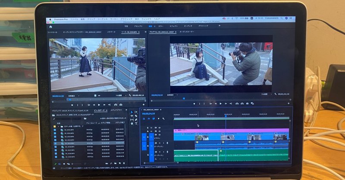This screenshot has height=180, width=345.
Task: Toggle lock on top video track
Action: [x=147, y=128]
